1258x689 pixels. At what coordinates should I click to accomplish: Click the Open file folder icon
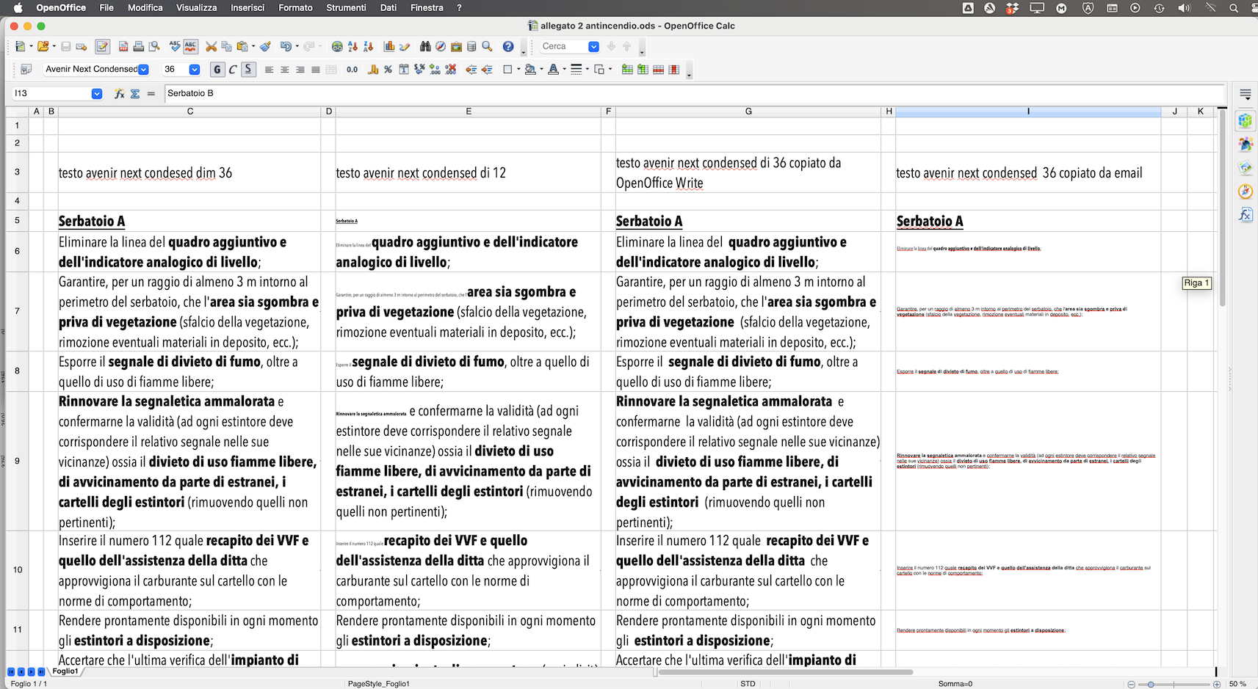43,46
